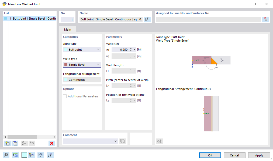Screen dimensions: 273x161
Task: Apply the welded joint settings
Action: click(x=259, y=155)
